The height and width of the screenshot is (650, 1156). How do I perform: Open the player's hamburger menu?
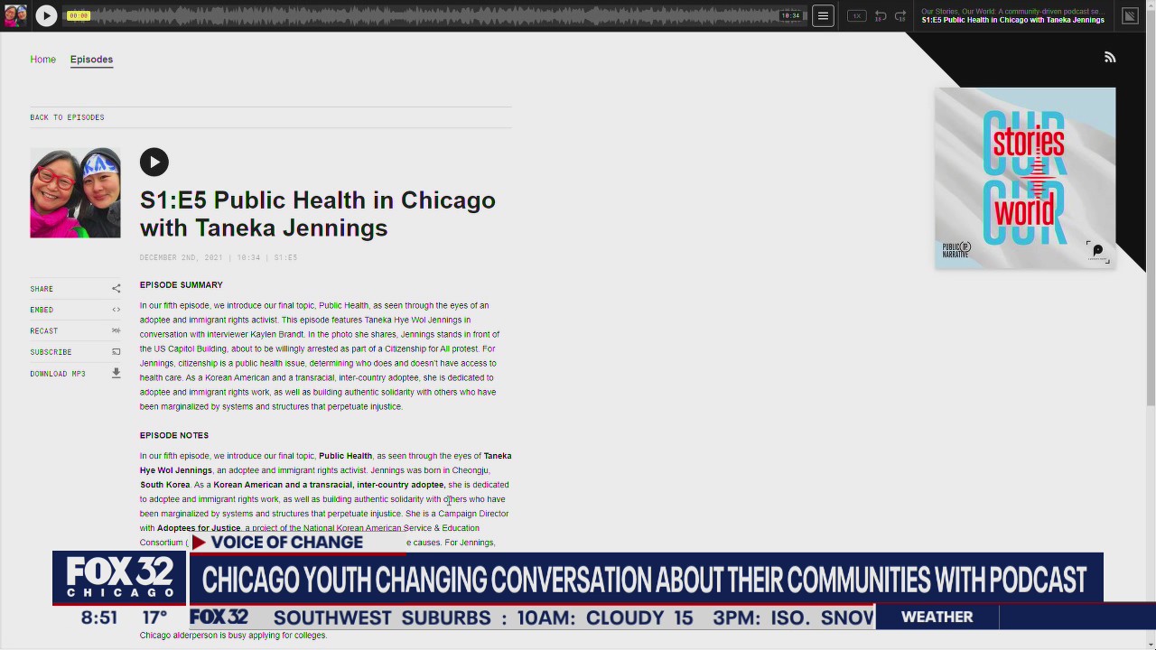click(x=823, y=15)
